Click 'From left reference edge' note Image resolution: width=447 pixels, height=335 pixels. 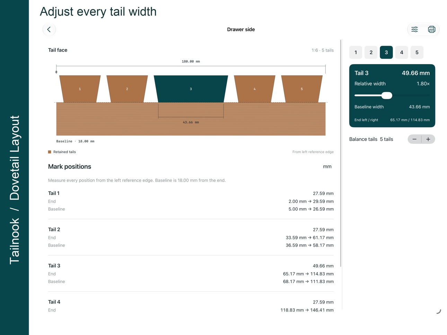[313, 152]
